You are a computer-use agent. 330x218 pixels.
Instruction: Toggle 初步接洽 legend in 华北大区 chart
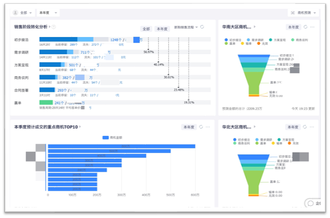pos(242,140)
